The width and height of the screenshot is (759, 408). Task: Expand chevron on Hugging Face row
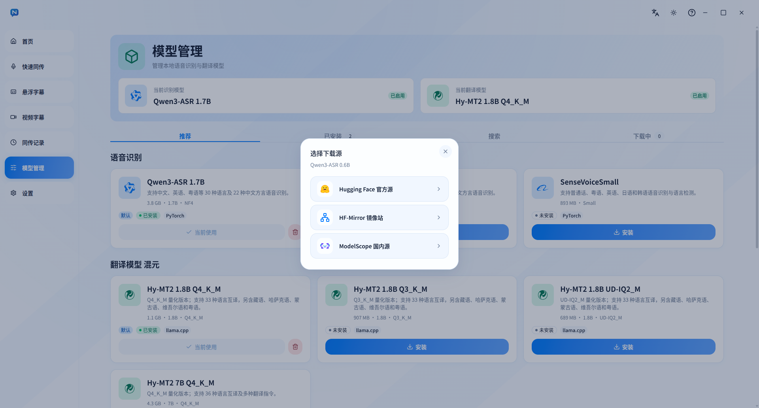tap(439, 189)
